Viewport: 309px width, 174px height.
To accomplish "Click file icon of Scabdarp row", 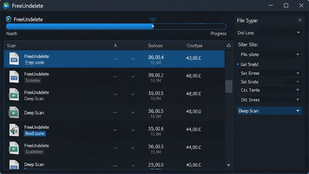I will point(14,148).
